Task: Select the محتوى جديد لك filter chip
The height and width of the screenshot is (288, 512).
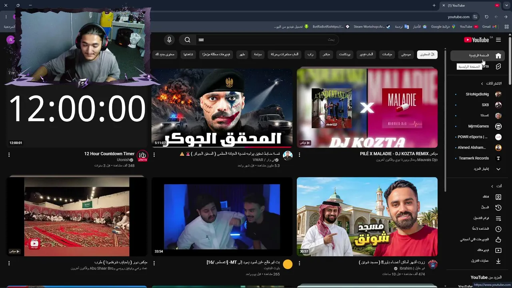Action: coord(165,54)
